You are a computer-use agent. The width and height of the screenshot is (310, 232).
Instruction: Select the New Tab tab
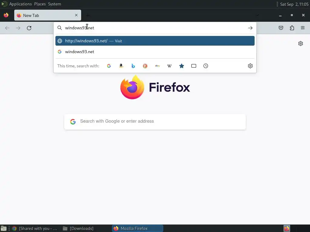coord(48,15)
